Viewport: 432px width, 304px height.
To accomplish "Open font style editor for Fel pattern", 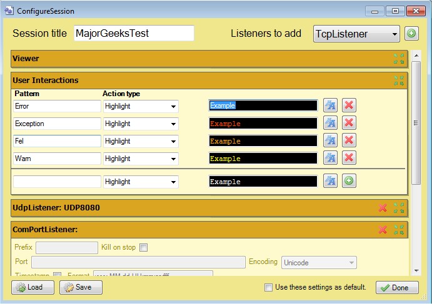I will coord(330,140).
